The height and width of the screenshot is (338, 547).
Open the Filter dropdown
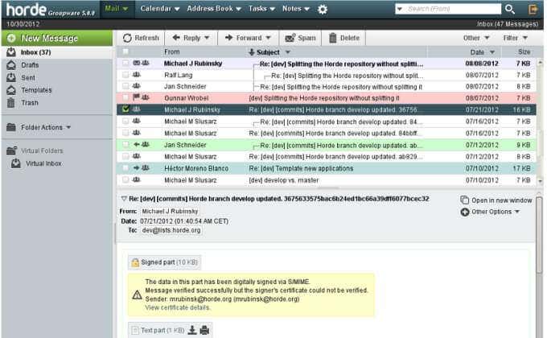pos(516,38)
